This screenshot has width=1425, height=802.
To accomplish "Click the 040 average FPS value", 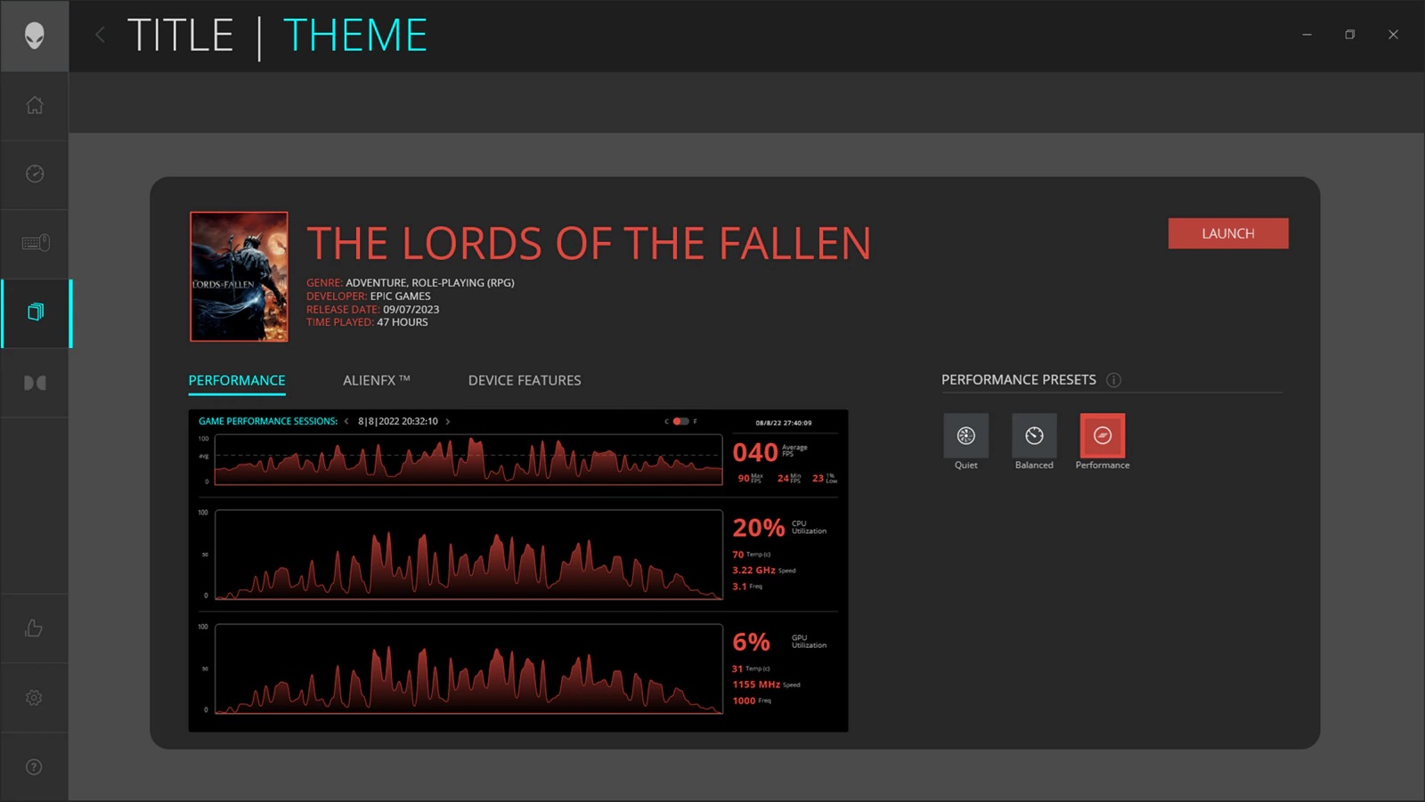I will point(755,452).
